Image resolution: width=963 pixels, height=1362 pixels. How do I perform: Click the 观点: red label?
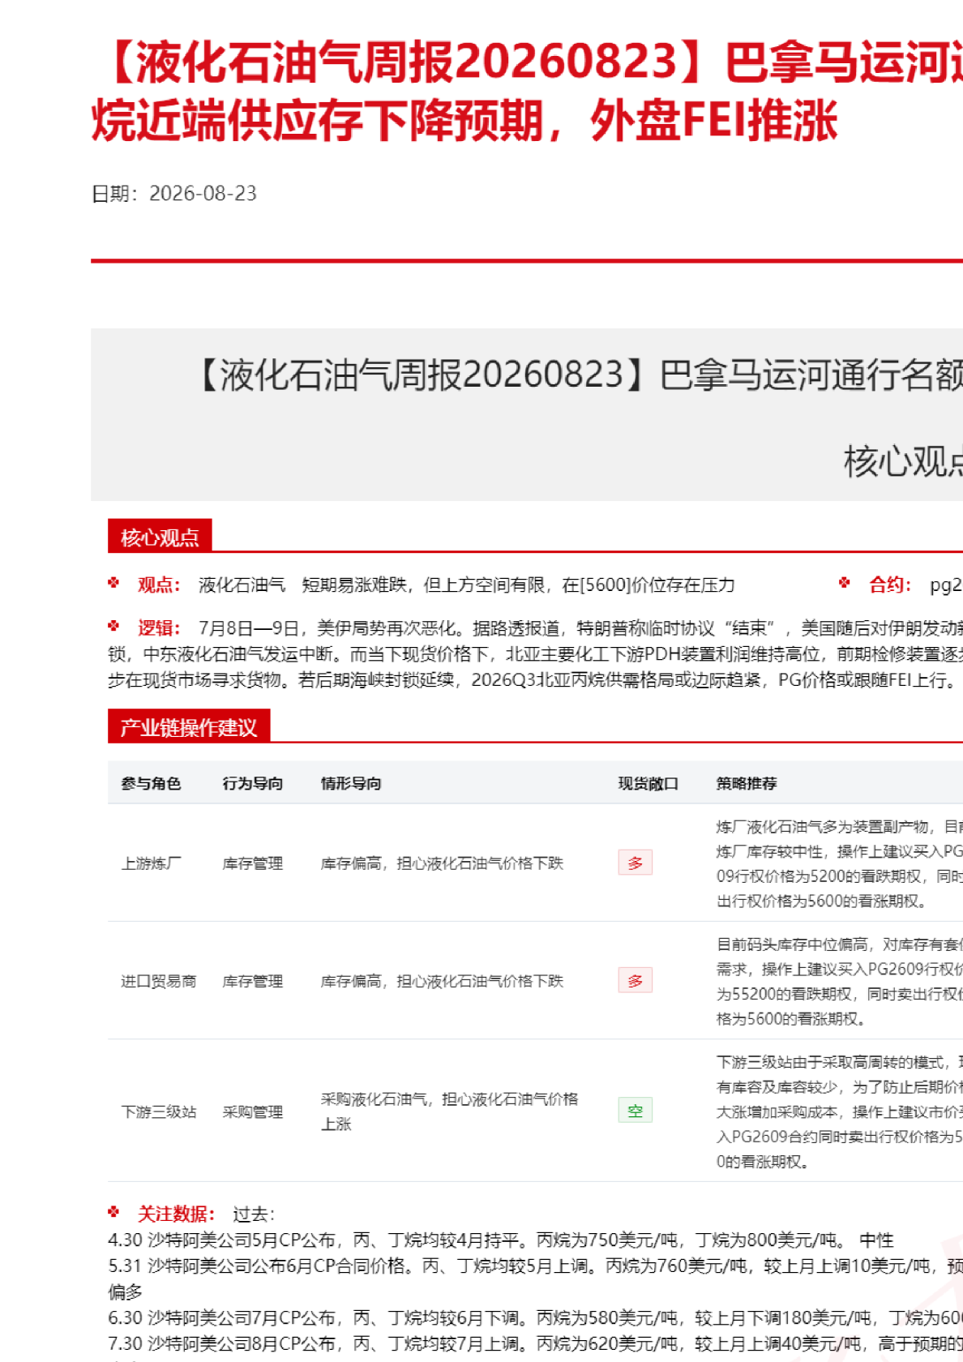[x=159, y=585]
